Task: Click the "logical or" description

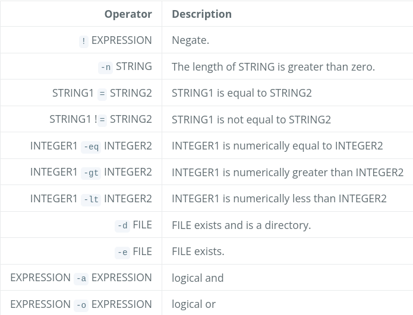Action: [194, 304]
